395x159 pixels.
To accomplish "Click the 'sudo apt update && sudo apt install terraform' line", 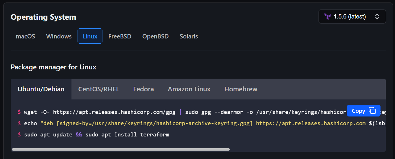I will click(93, 135).
